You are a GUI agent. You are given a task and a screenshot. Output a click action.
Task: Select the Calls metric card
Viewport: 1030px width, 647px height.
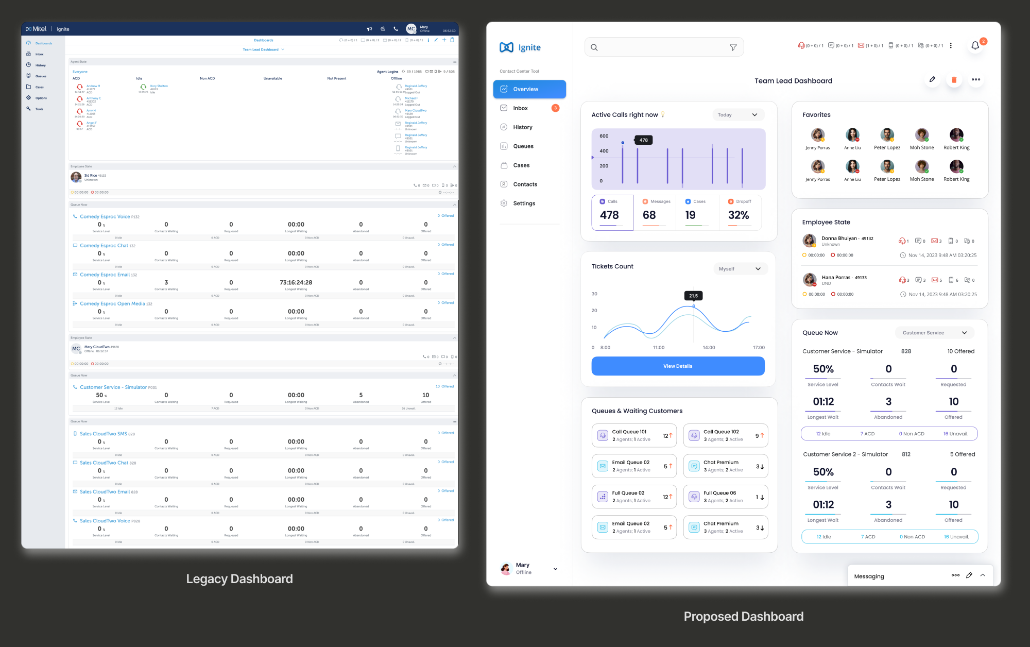coord(612,212)
